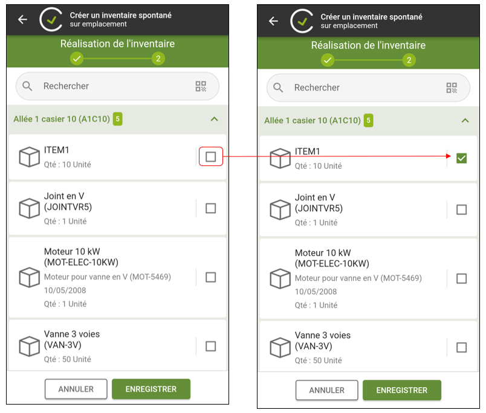The image size is (486, 413).
Task: Select 'Allée 1 casier 10 (A1C10)' on left screen
Action: click(62, 119)
